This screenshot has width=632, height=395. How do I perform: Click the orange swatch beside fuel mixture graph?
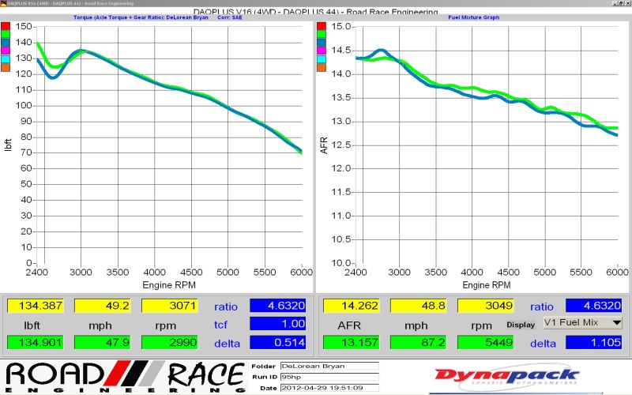click(x=321, y=67)
